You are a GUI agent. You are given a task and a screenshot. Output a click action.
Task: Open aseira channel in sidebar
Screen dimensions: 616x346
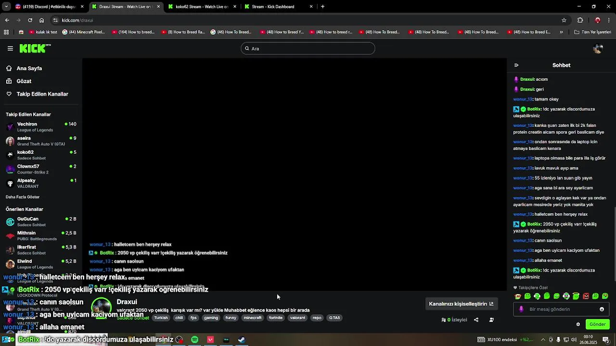pyautogui.click(x=41, y=141)
